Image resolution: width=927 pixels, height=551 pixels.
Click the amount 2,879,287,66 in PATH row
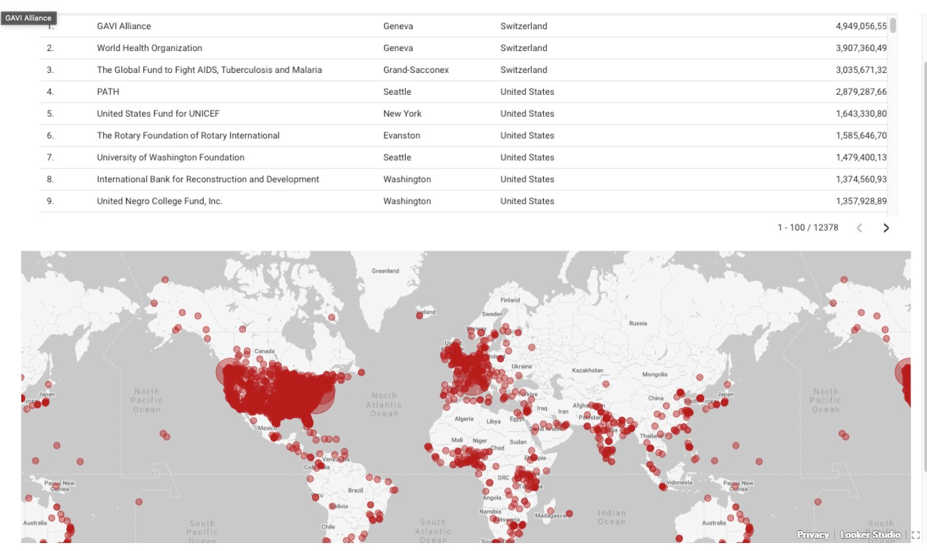(861, 92)
